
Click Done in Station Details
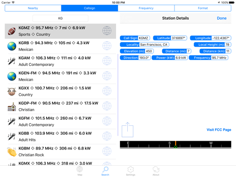[222, 18]
